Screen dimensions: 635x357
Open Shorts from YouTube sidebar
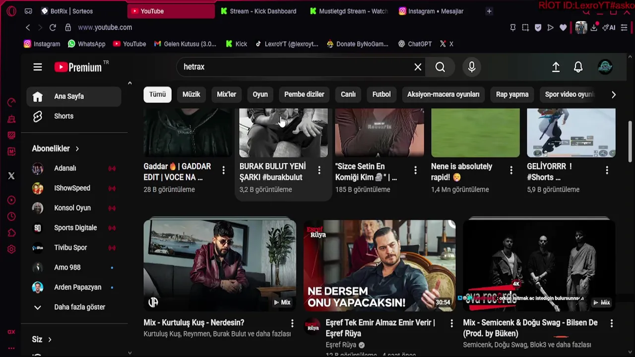pos(74,116)
